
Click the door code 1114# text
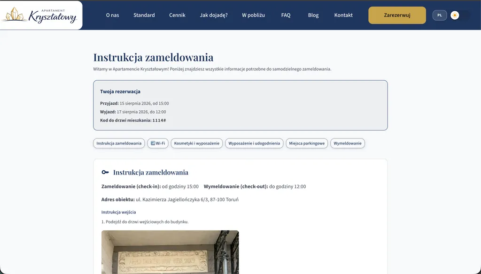pos(159,121)
